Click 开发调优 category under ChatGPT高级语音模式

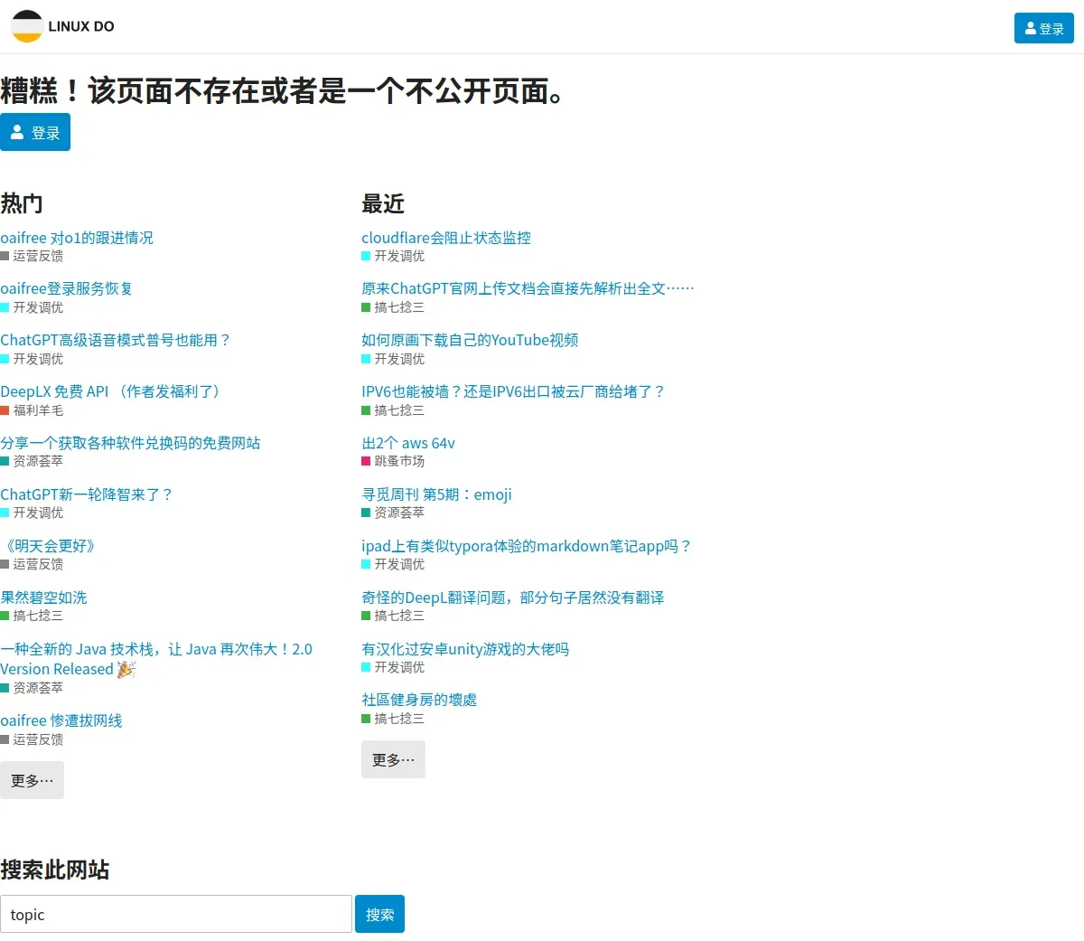(x=32, y=359)
